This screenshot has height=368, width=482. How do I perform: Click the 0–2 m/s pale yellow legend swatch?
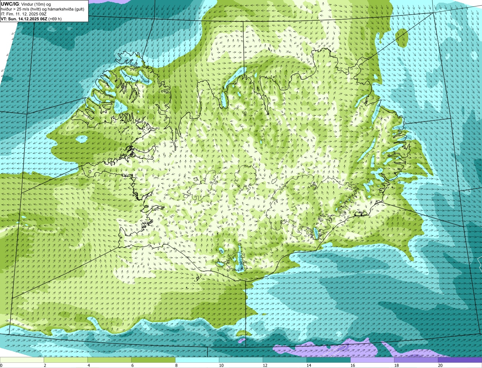(x=22, y=360)
